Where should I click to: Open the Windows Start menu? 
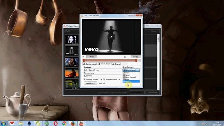tap(3, 124)
